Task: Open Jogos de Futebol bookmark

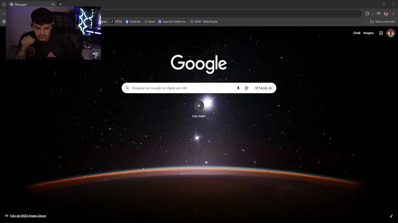Action: point(172,22)
